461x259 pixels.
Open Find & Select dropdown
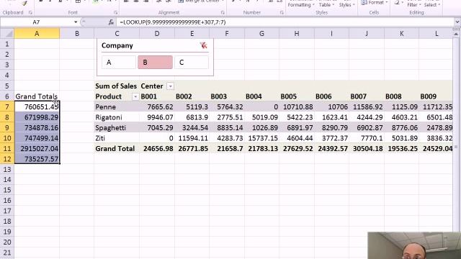click(432, 4)
